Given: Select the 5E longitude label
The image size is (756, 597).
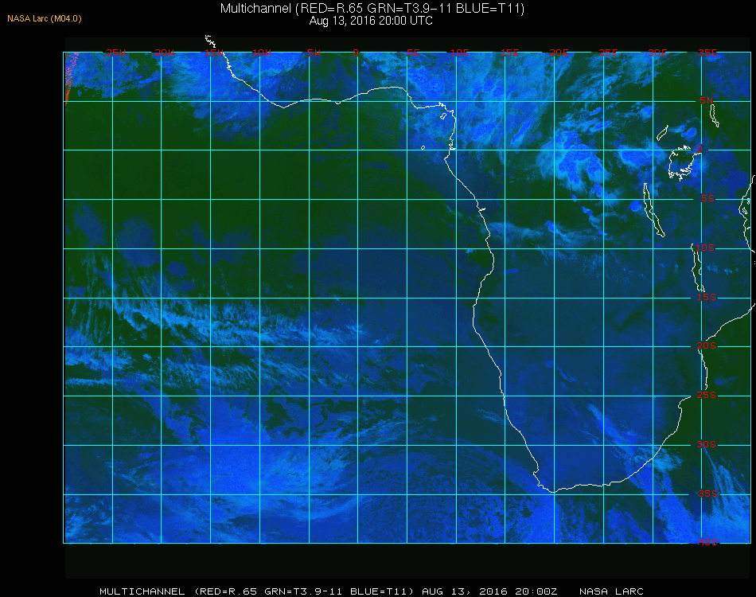Looking at the screenshot, I should (x=413, y=53).
